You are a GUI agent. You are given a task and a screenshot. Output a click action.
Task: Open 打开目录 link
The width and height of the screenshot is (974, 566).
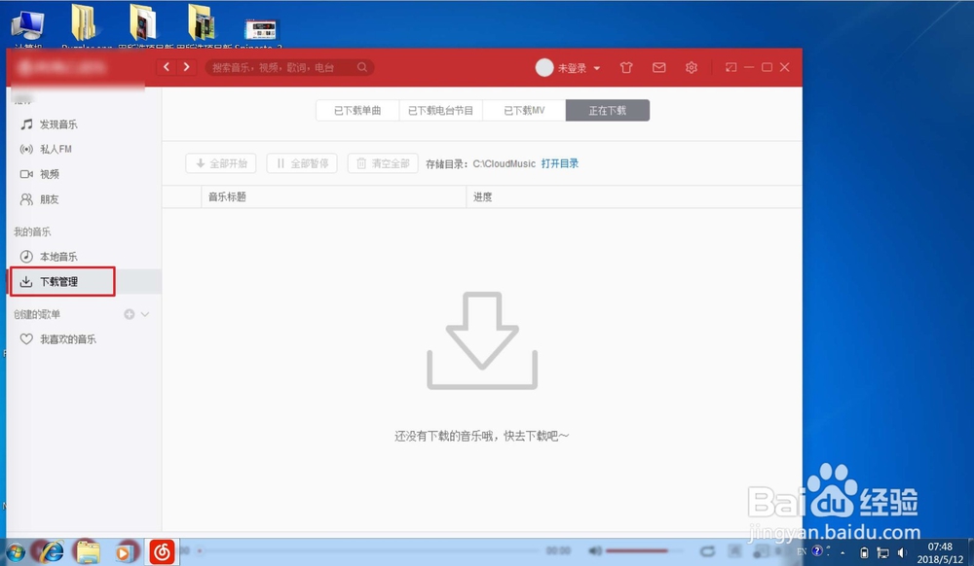pyautogui.click(x=560, y=163)
